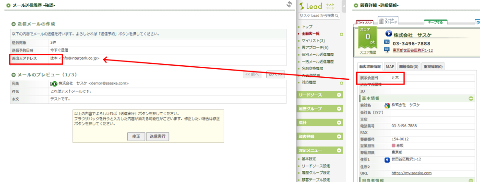This screenshot has width=480, height=182.
Task: Click the blue play icon beside 株式会社 サスケ
Action: point(389,34)
